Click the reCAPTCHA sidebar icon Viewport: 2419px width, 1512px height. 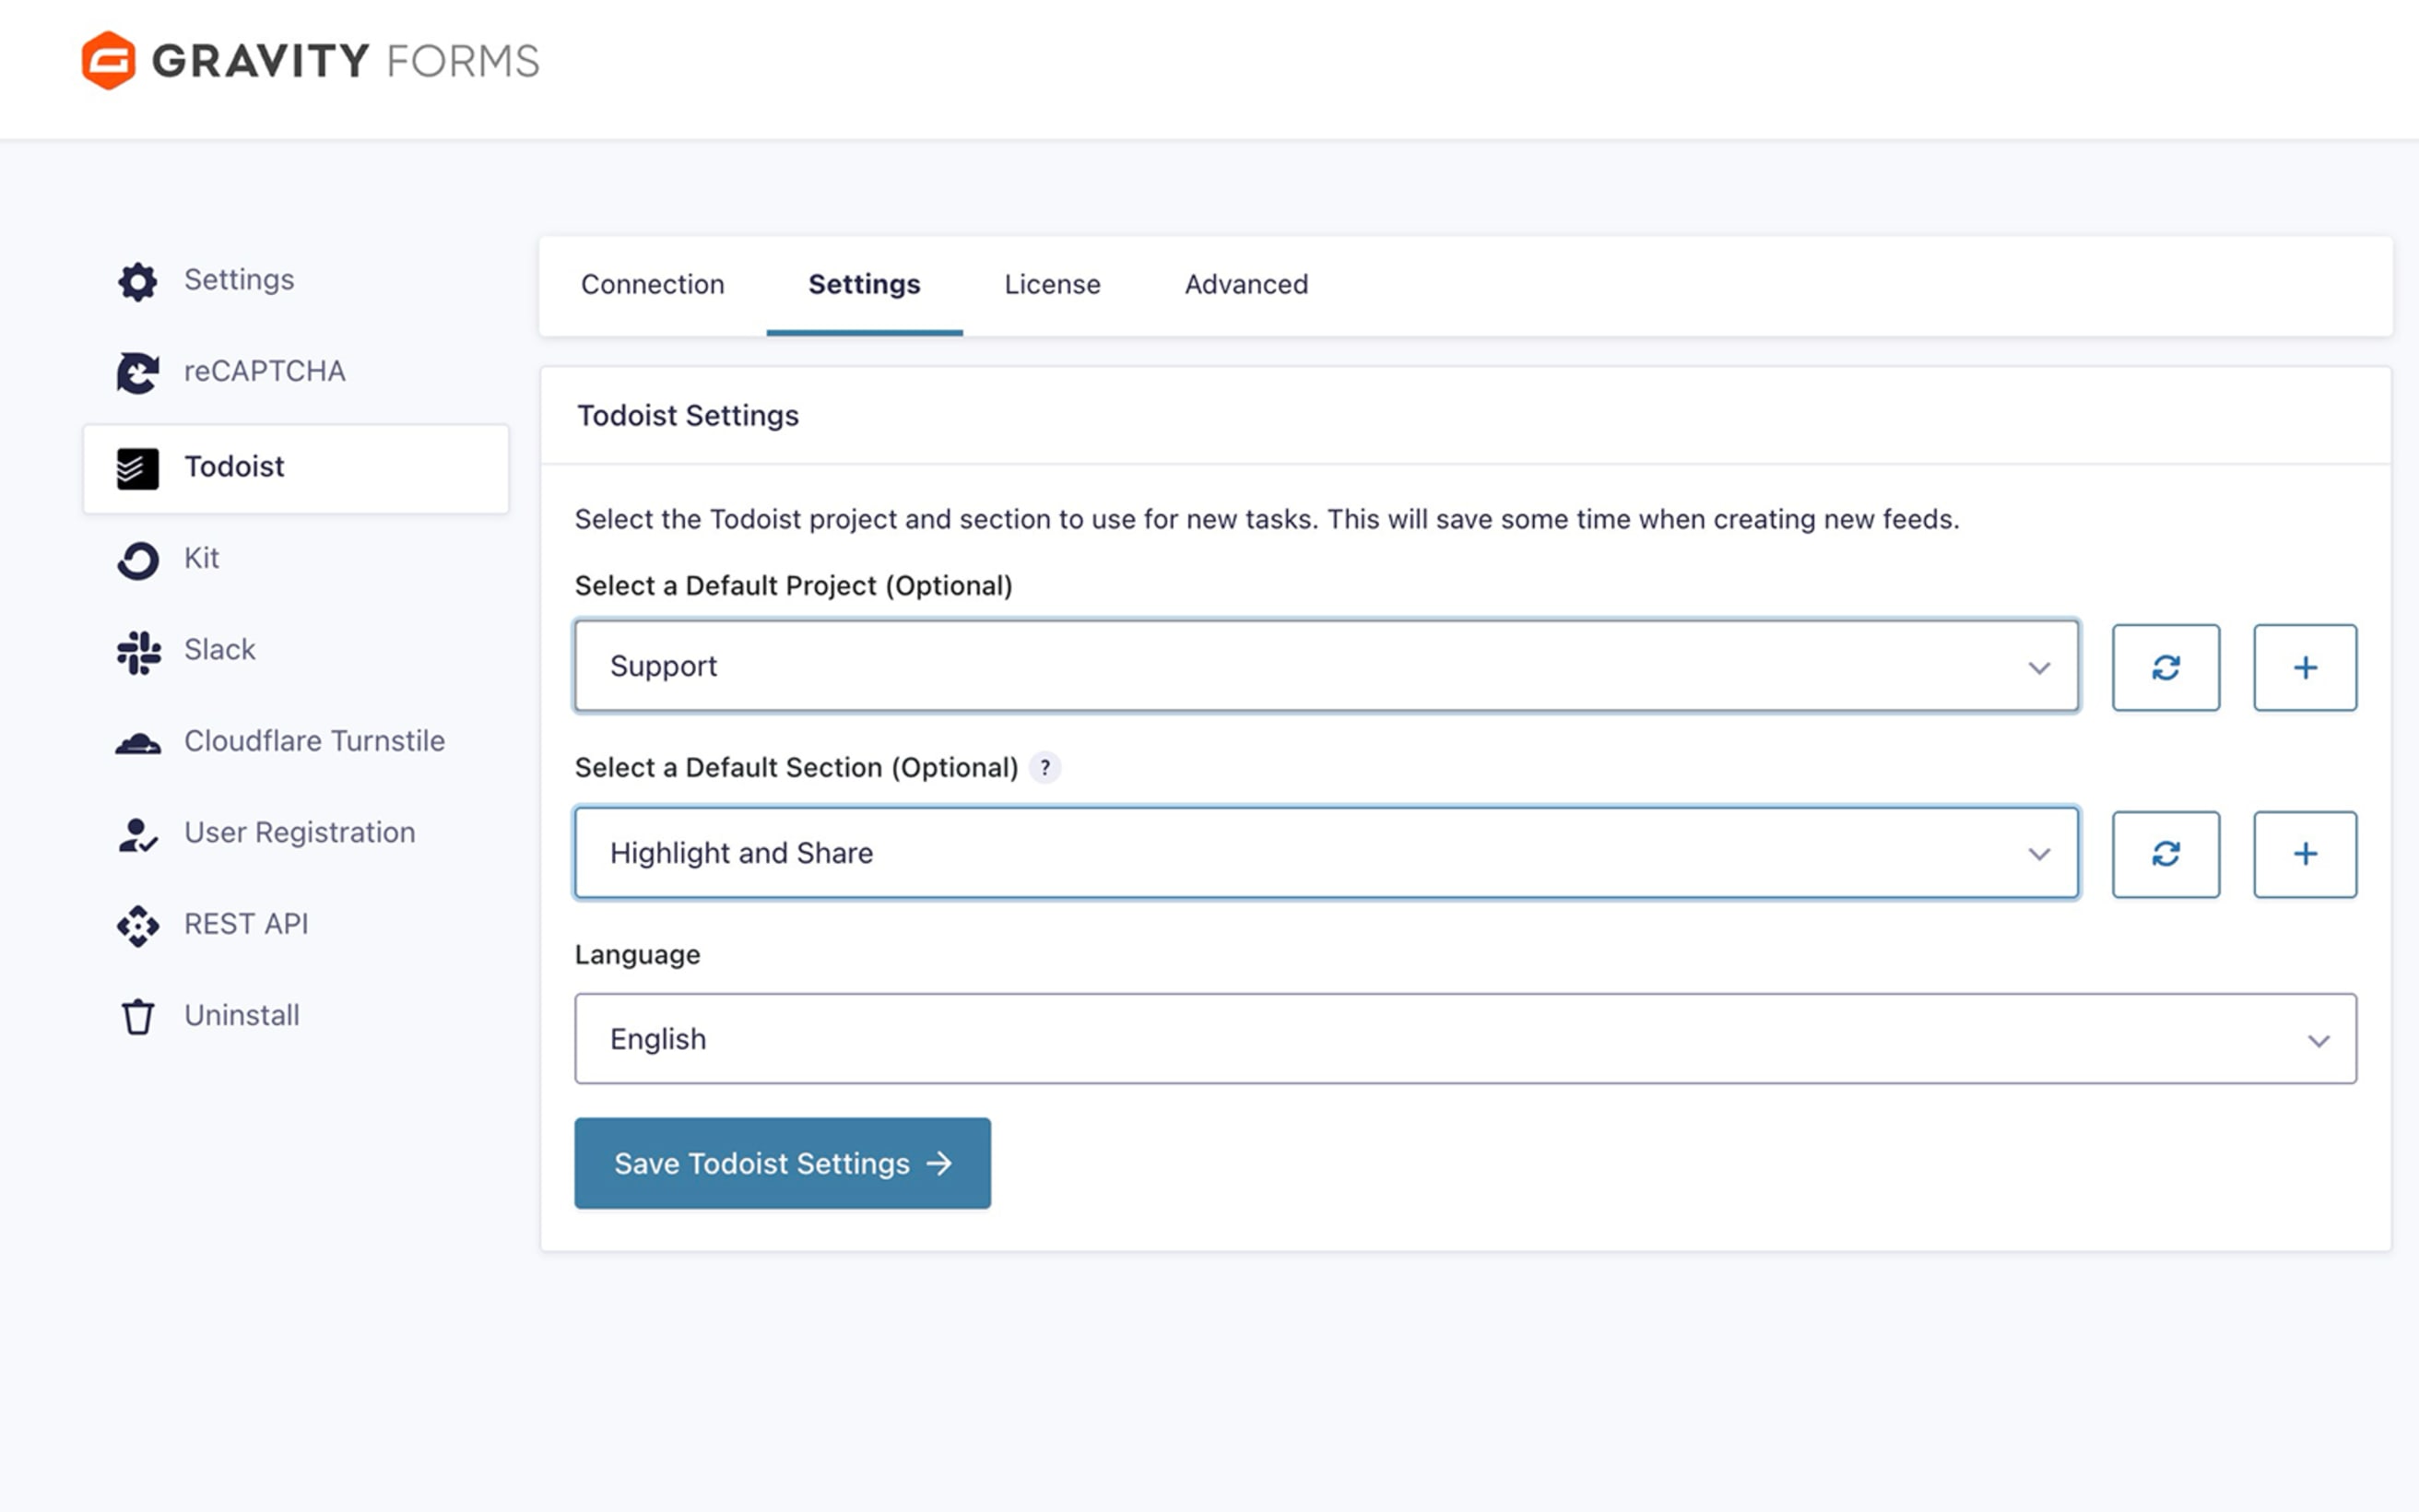tap(138, 372)
